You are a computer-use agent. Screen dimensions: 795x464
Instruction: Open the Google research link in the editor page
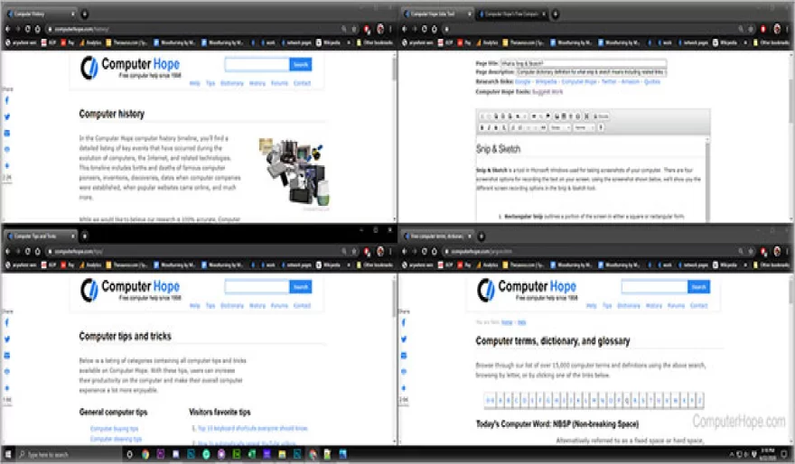click(523, 81)
